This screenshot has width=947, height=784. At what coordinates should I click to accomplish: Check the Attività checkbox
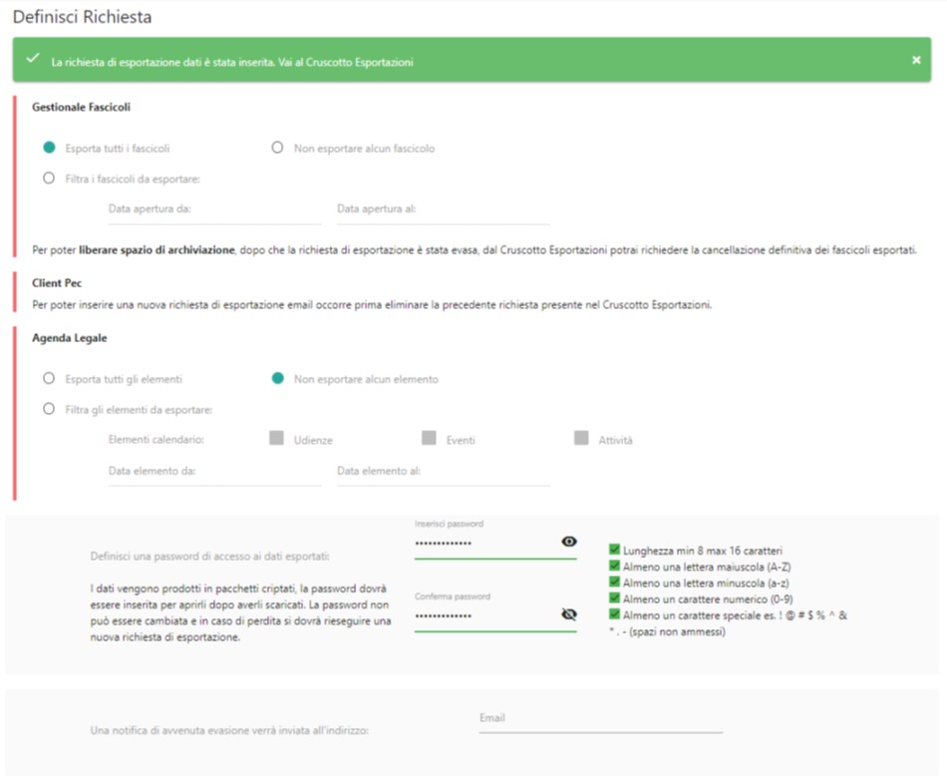click(581, 438)
